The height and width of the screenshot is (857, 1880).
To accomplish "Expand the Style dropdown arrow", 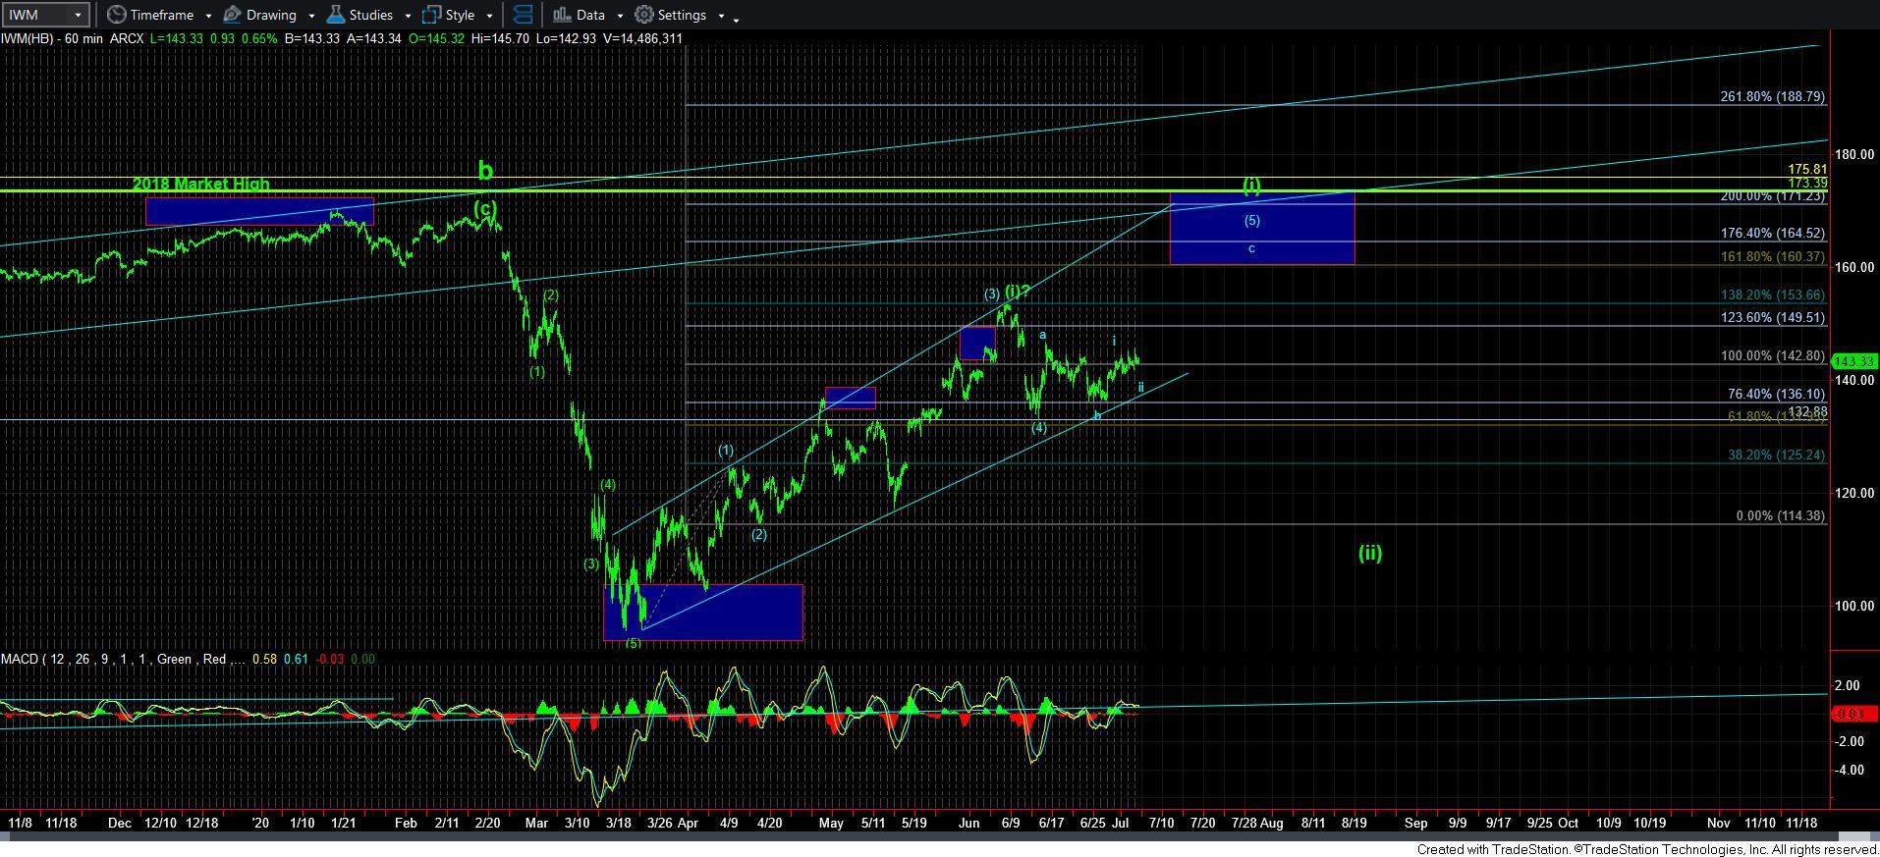I will coord(489,16).
